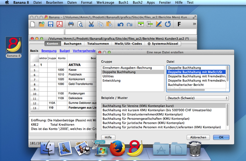Viewport: 246px width, 161px height.
Task: Select Buchhaltung für Einzelunternehmen template
Action: point(164,114)
